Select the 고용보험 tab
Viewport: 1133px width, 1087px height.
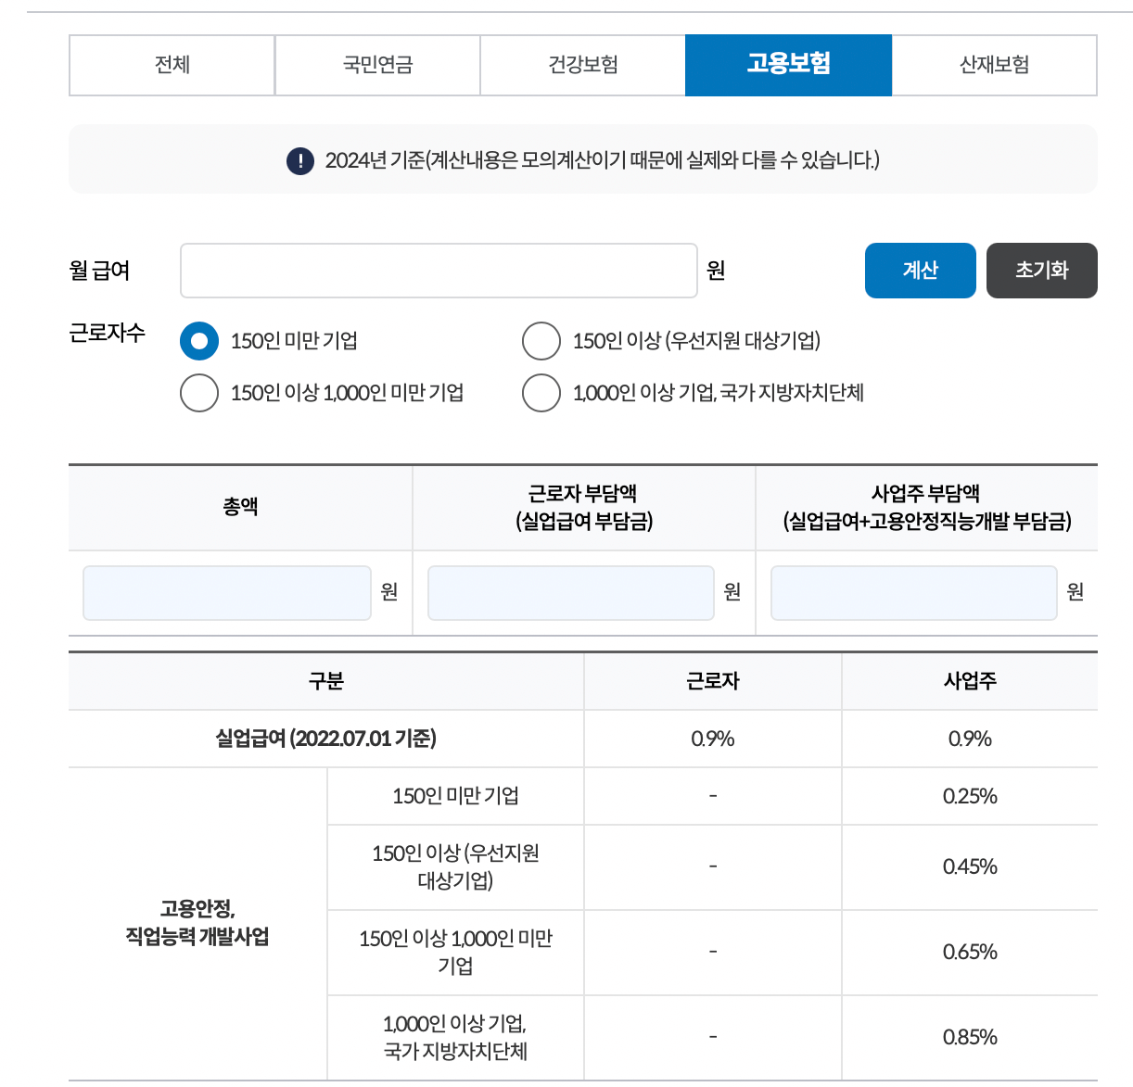[x=787, y=65]
